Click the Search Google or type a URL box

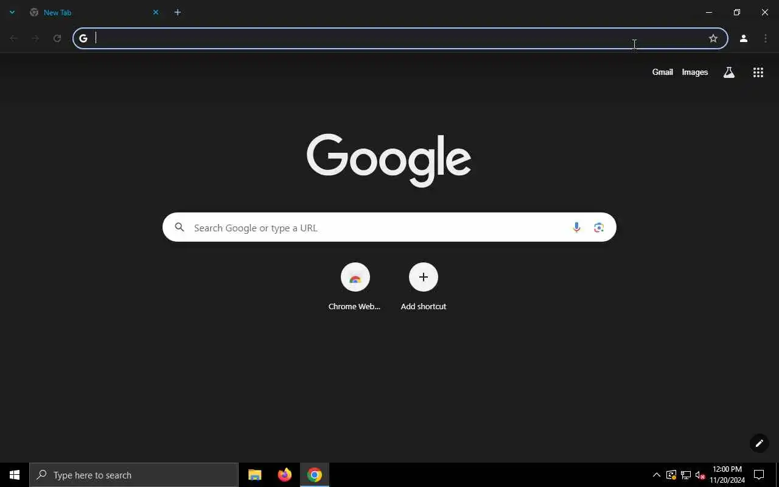point(389,227)
